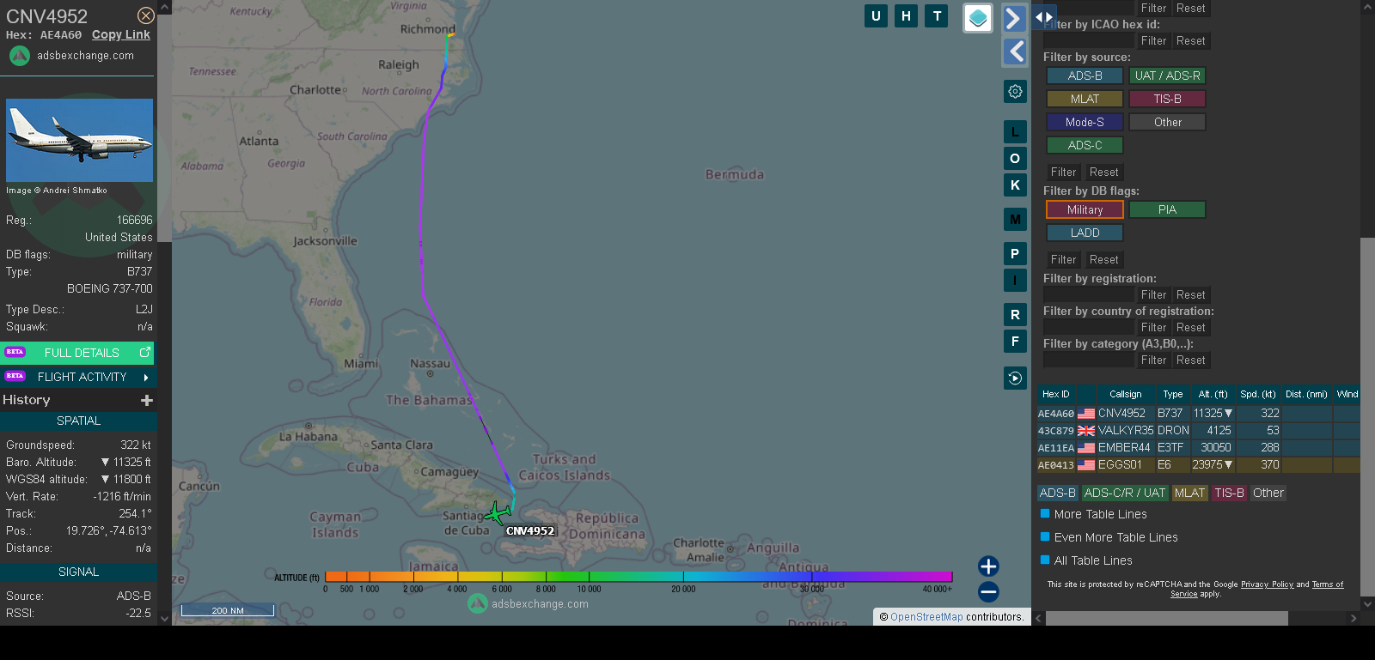Toggle TIS-B source filter
Screen dimensions: 1375x660
coord(1167,99)
